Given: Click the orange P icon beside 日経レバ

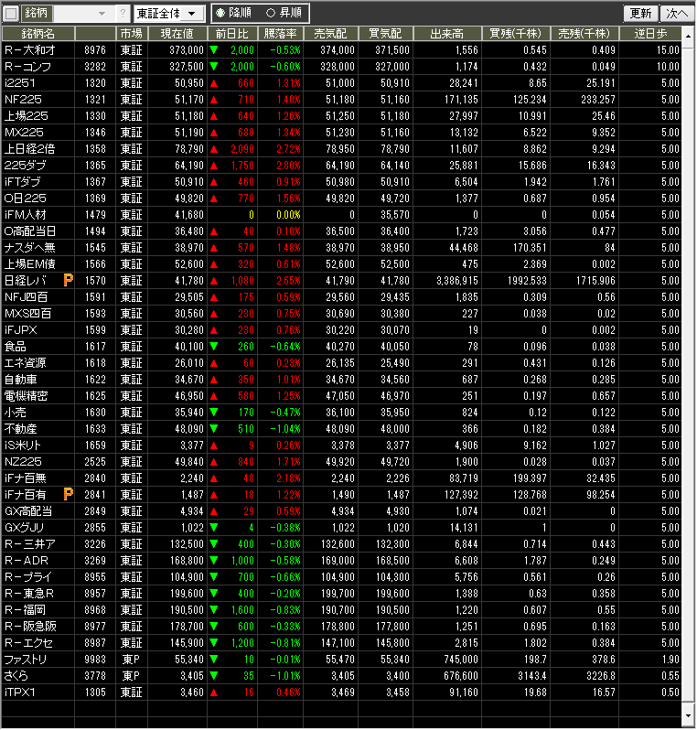Looking at the screenshot, I should tap(68, 280).
